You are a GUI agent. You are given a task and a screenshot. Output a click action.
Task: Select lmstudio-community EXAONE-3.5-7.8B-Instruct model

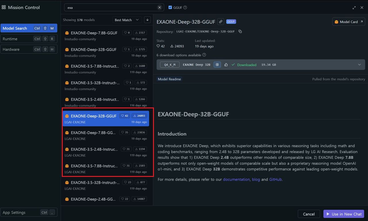106,69
